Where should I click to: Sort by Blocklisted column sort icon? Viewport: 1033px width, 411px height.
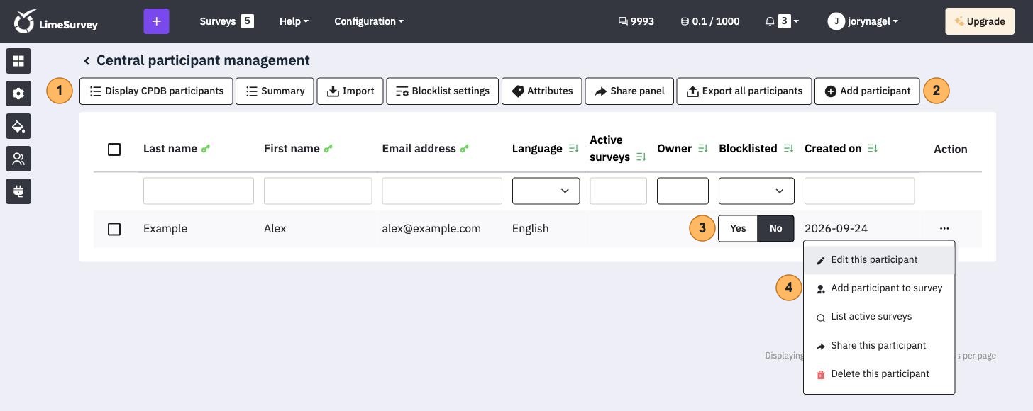click(789, 149)
